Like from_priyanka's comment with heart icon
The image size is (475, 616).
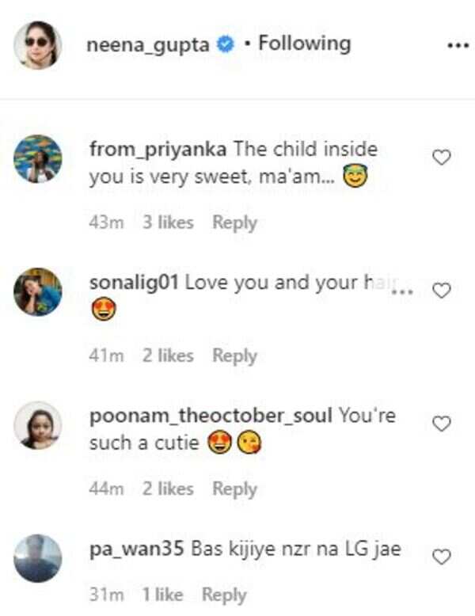click(442, 158)
